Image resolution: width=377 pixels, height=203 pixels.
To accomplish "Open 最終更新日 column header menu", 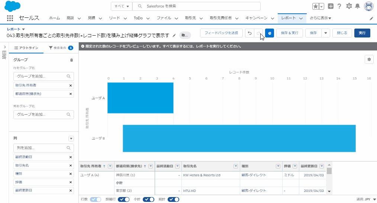I will click(322, 166).
